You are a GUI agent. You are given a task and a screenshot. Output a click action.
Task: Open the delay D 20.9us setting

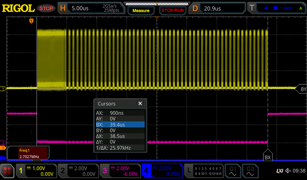[x=217, y=8]
